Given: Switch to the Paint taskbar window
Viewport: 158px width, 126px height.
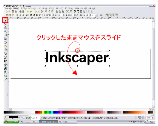Looking at the screenshot, I should (x=67, y=122).
